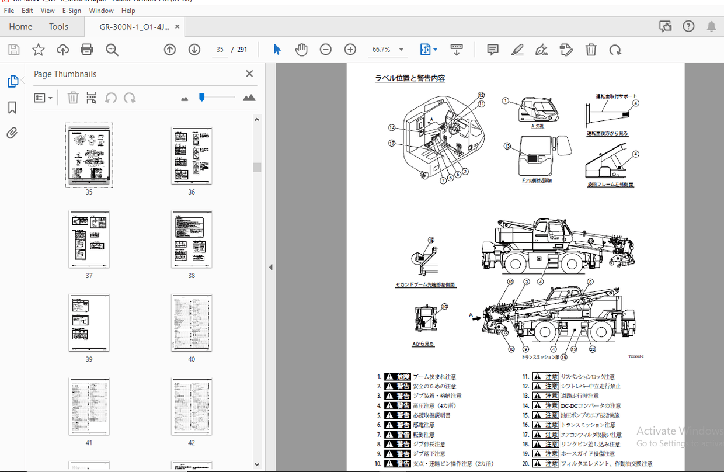Screen dimensions: 724x472
Task: Toggle the selection arrow tool
Action: [277, 50]
